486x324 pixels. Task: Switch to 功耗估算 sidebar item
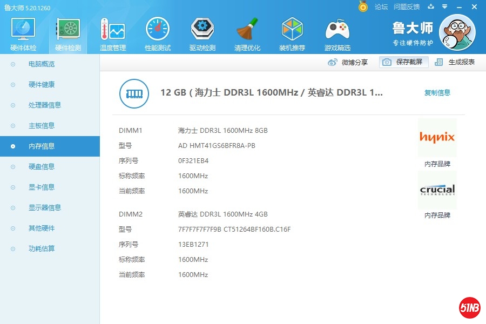pos(42,249)
